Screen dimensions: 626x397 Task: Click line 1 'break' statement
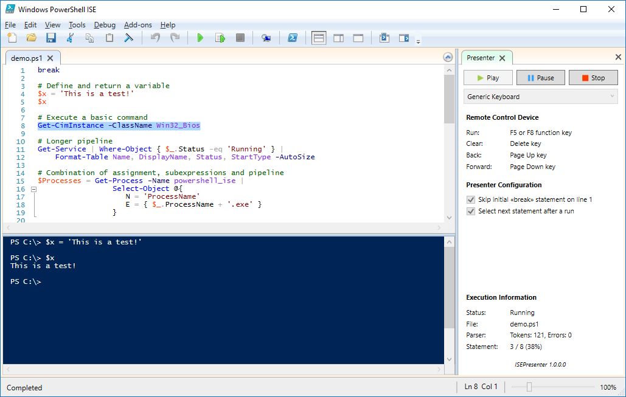(49, 71)
